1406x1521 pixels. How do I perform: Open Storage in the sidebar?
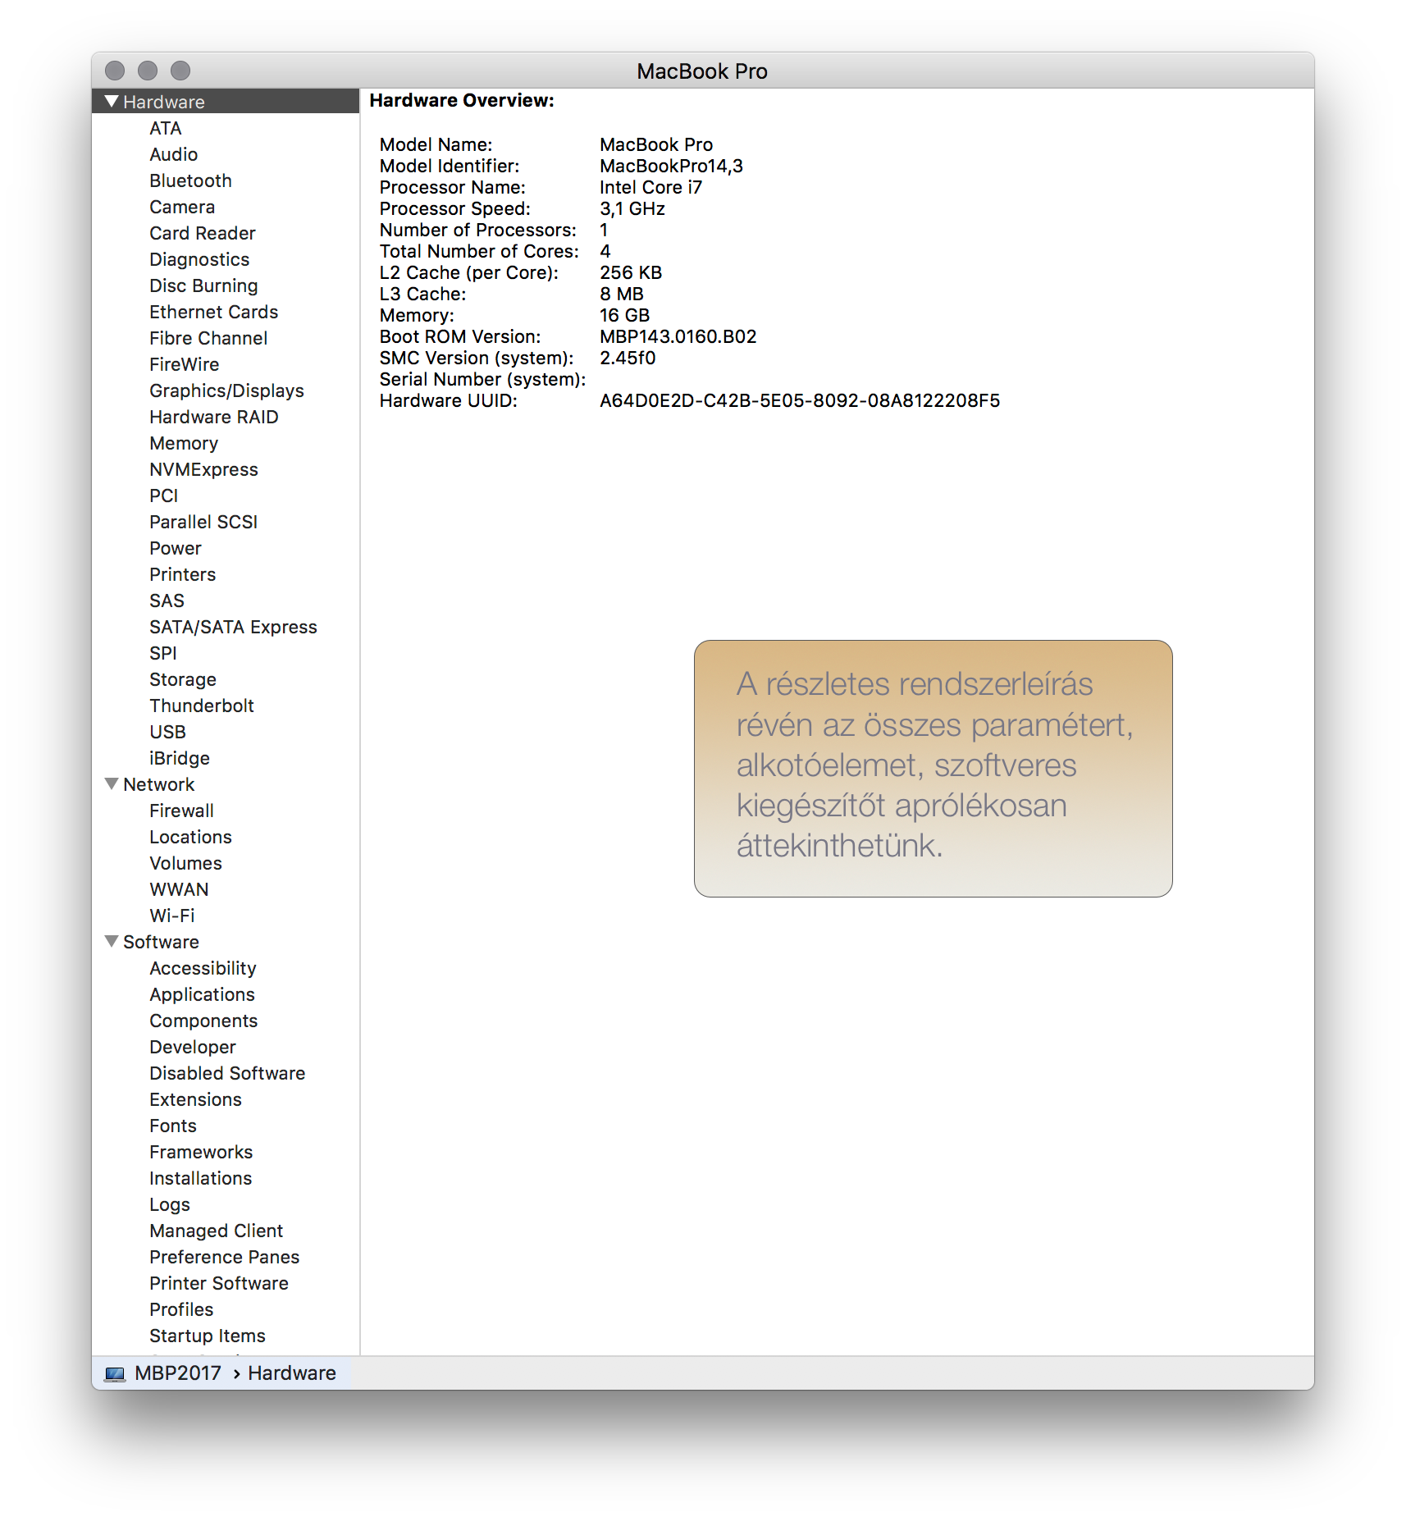coord(183,679)
